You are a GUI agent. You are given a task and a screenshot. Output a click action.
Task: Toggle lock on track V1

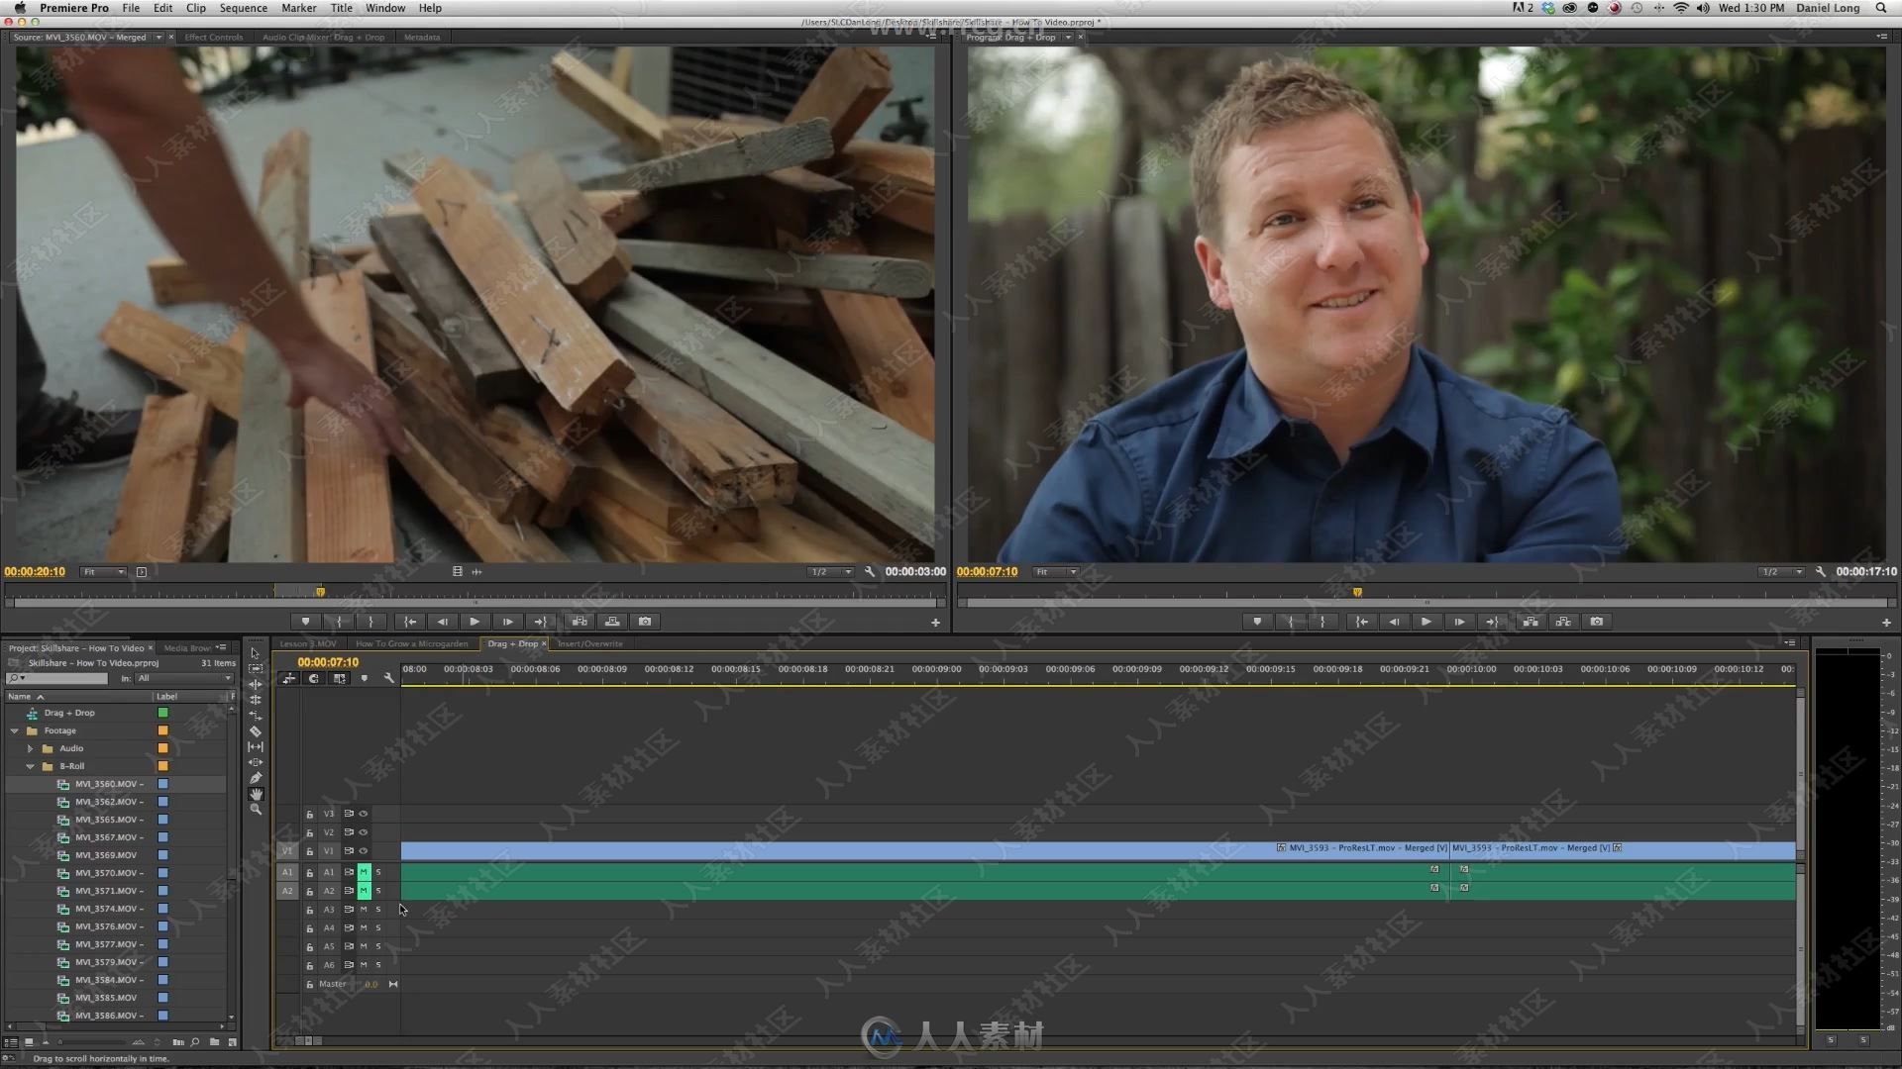pos(309,851)
